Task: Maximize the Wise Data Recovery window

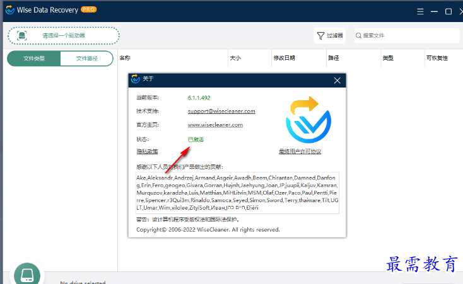Action: [x=448, y=11]
